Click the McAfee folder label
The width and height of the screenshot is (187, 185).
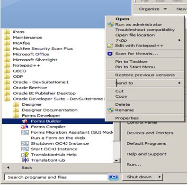[x=21, y=43]
